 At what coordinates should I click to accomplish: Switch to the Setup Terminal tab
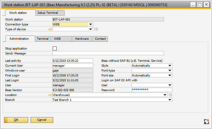(50, 13)
